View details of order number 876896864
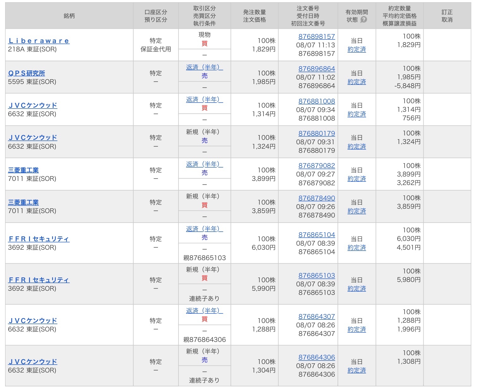This screenshot has height=388, width=477. [317, 69]
